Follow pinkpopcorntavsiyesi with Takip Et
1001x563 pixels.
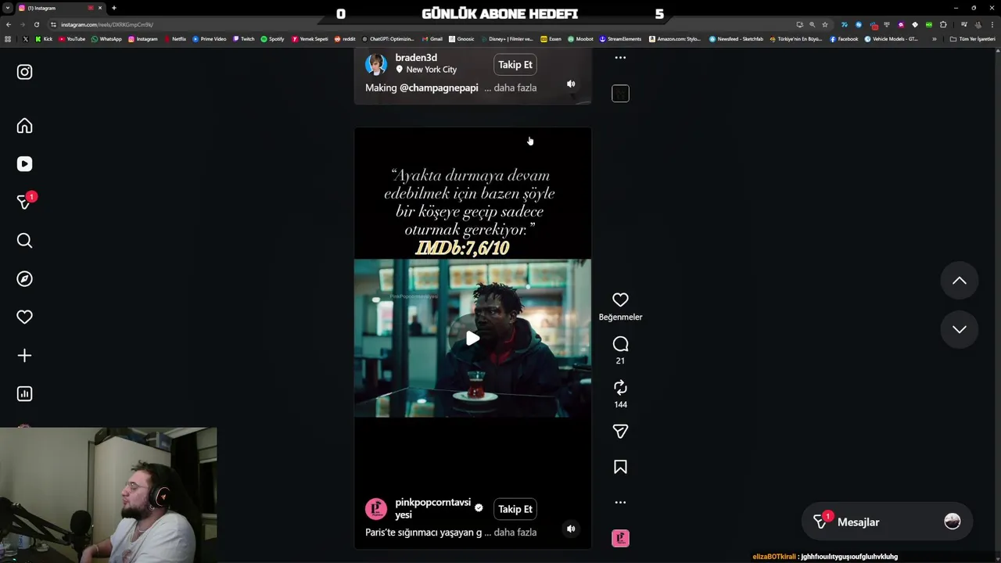click(515, 509)
